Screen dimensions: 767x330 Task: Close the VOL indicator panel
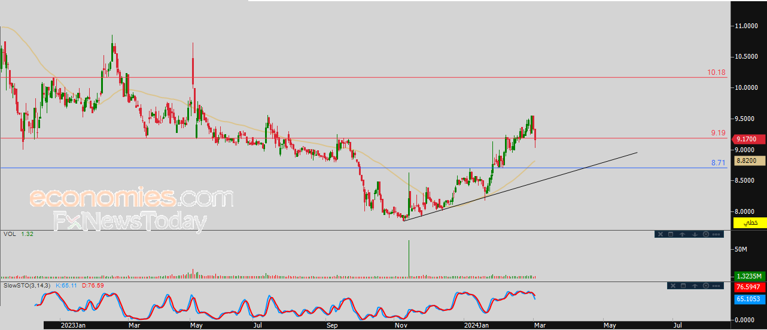click(661, 234)
